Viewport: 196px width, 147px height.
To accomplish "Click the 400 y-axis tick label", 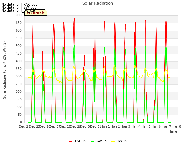I will pyautogui.click(x=19, y=61).
